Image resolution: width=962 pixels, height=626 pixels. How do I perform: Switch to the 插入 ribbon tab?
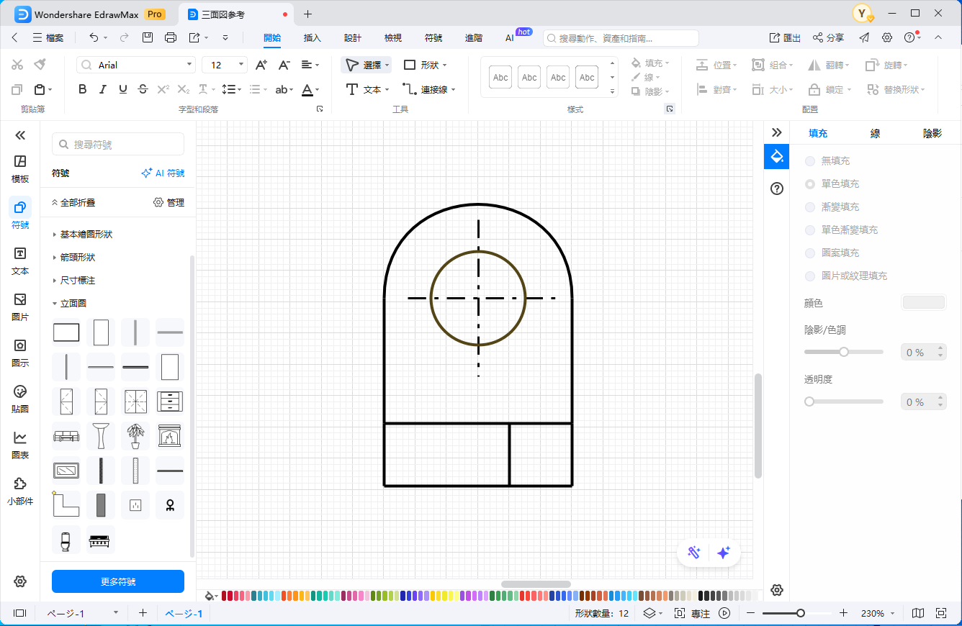313,37
